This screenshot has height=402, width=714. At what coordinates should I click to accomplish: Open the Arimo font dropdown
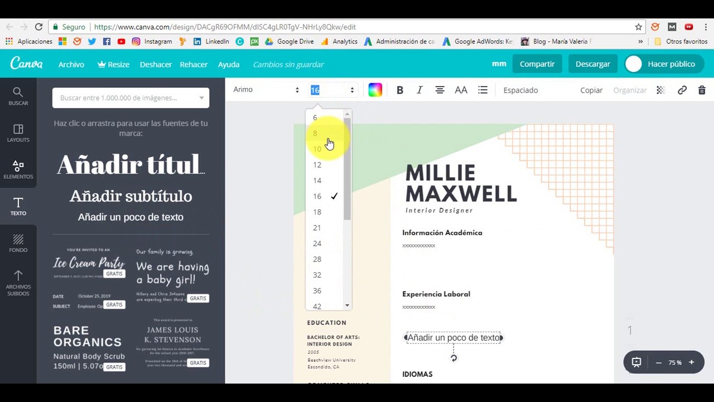pyautogui.click(x=266, y=90)
